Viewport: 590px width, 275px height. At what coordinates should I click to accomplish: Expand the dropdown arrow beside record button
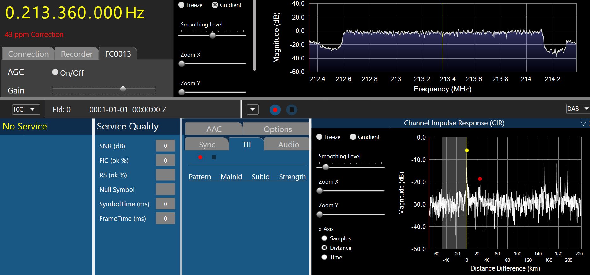(252, 110)
